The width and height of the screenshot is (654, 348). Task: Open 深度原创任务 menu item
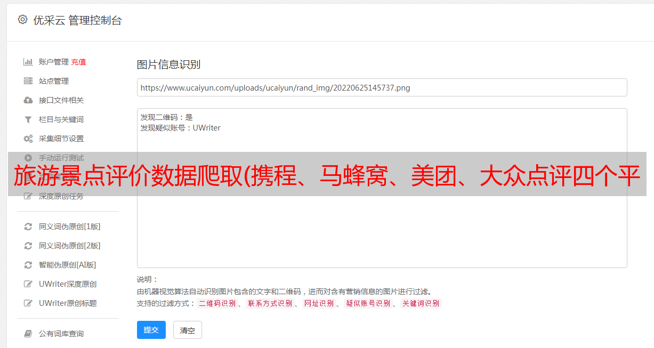click(61, 196)
